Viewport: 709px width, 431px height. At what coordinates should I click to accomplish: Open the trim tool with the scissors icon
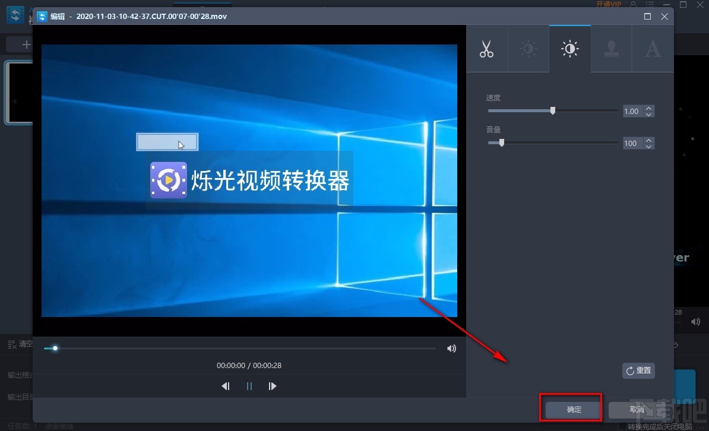click(487, 49)
